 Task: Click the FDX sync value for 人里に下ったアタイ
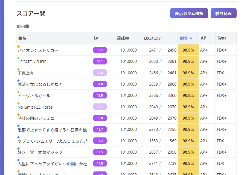coord(220,163)
